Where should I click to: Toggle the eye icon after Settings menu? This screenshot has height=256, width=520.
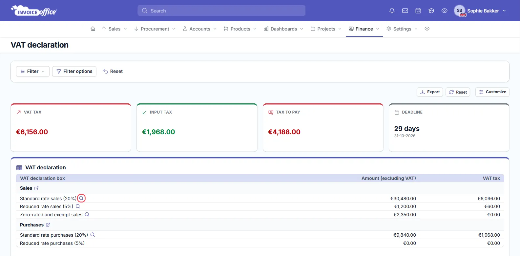427,29
